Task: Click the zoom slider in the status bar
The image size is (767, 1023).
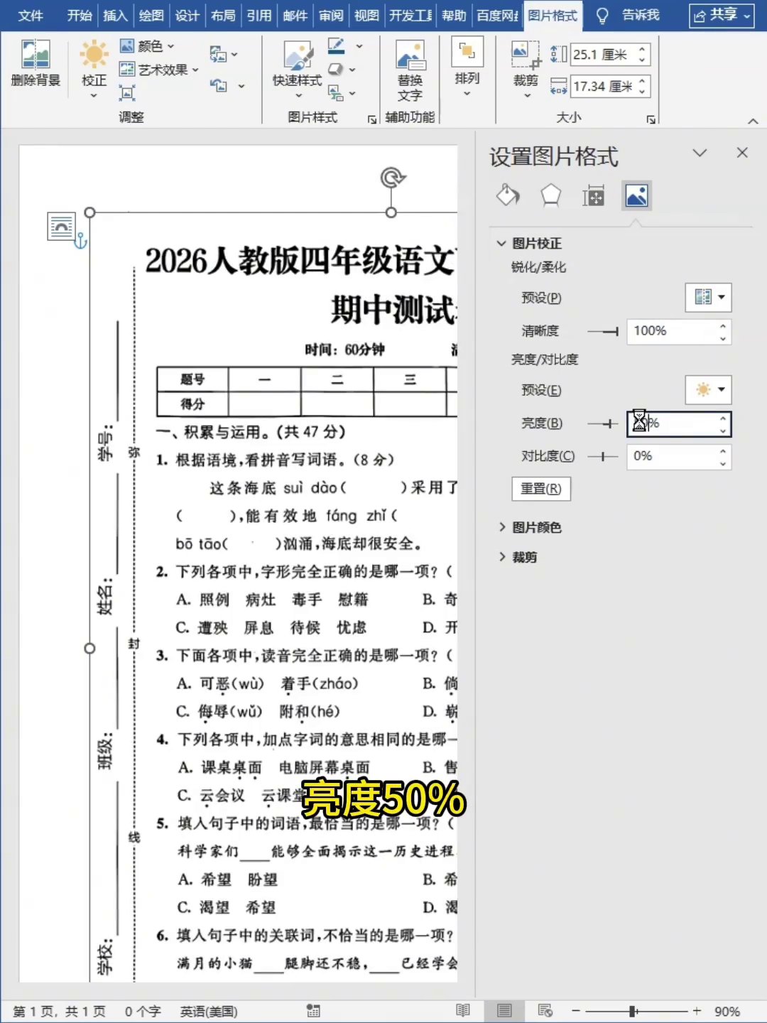Action: click(636, 1010)
